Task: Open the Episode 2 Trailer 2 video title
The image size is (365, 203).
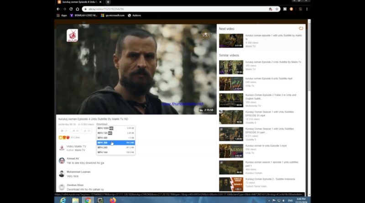Action: 271,97
